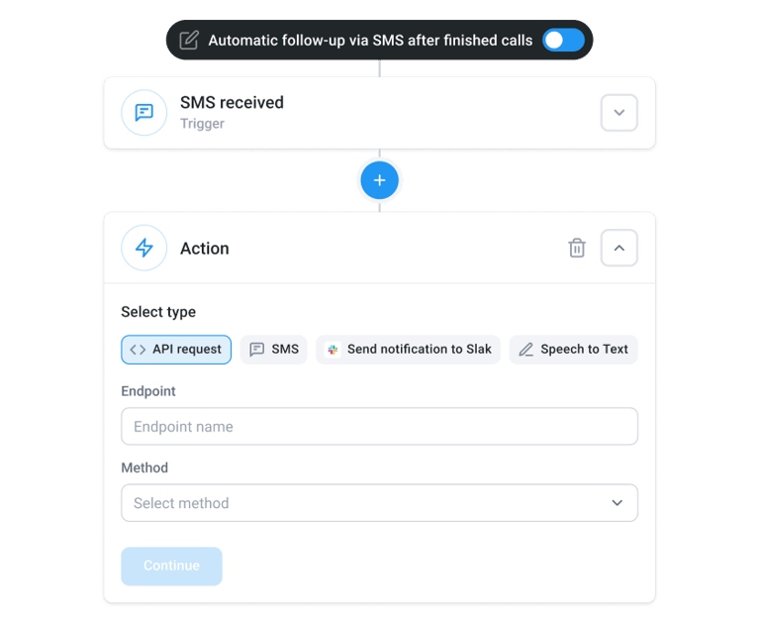760x624 pixels.
Task: Click the SMS received trigger title
Action: pos(233,103)
